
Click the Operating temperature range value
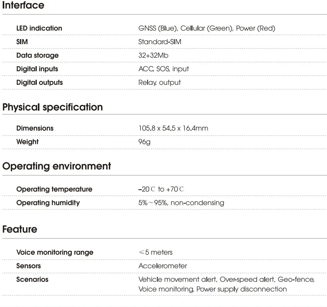pyautogui.click(x=161, y=189)
